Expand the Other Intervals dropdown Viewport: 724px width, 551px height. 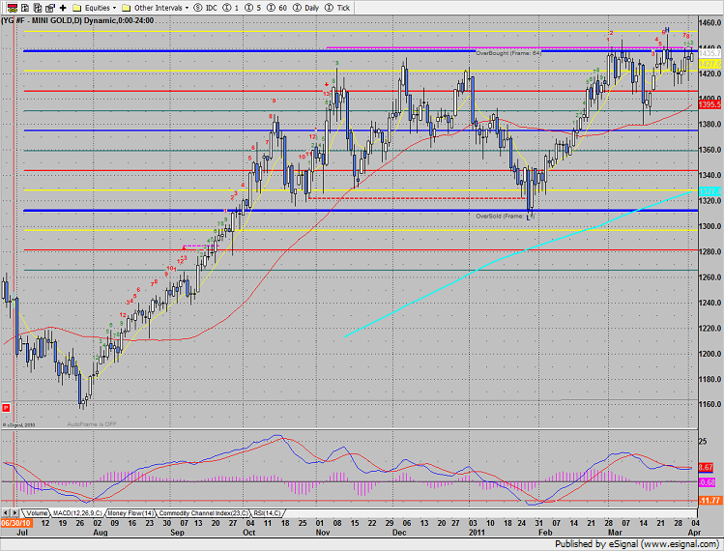[x=187, y=8]
